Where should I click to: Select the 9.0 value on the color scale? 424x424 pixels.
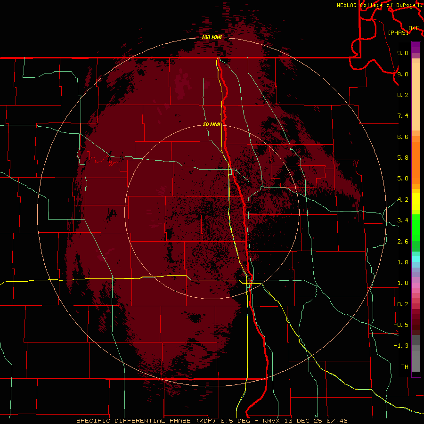coord(403,74)
